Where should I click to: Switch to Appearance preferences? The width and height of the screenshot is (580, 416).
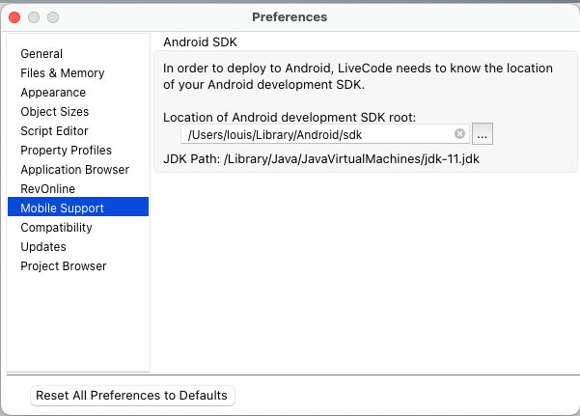[x=53, y=93]
